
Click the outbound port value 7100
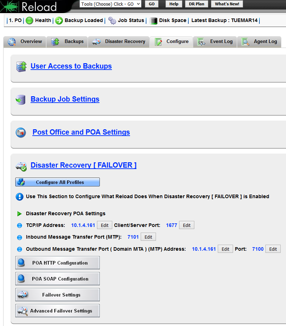click(x=258, y=249)
